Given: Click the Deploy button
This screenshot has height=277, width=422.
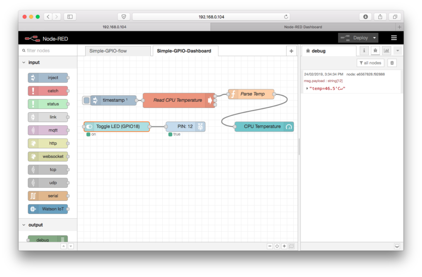Looking at the screenshot, I should (354, 38).
